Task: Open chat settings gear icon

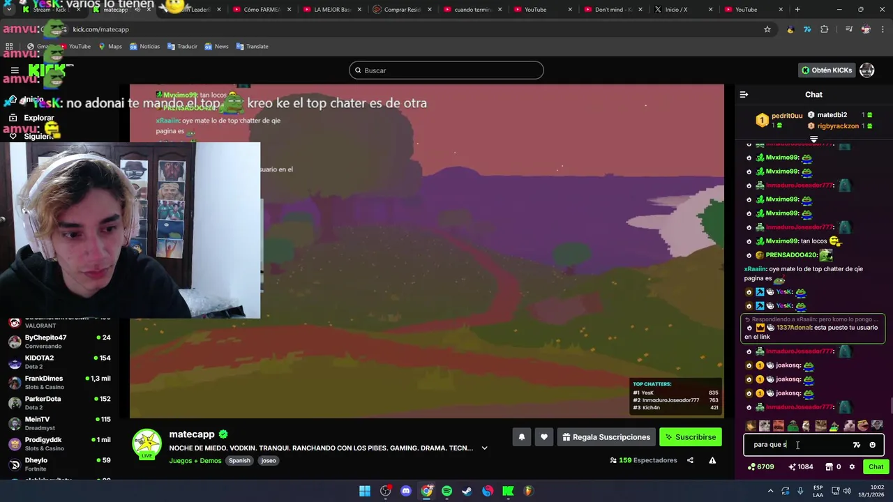Action: coord(852,467)
